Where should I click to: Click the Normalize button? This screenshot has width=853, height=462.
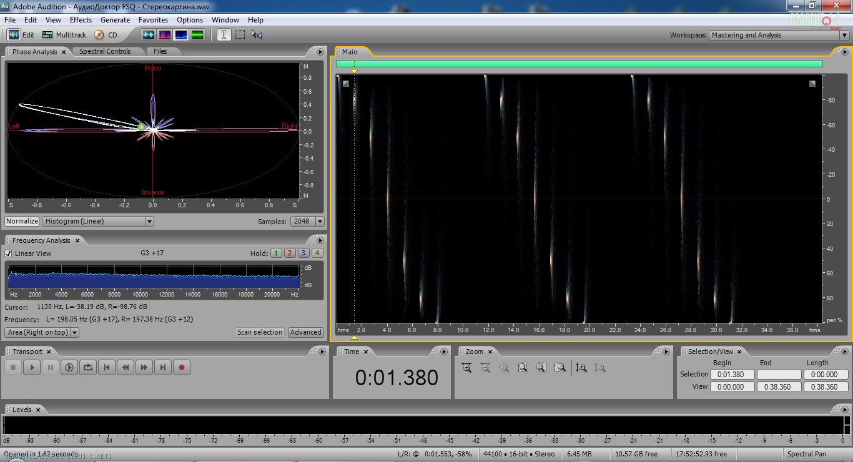22,221
